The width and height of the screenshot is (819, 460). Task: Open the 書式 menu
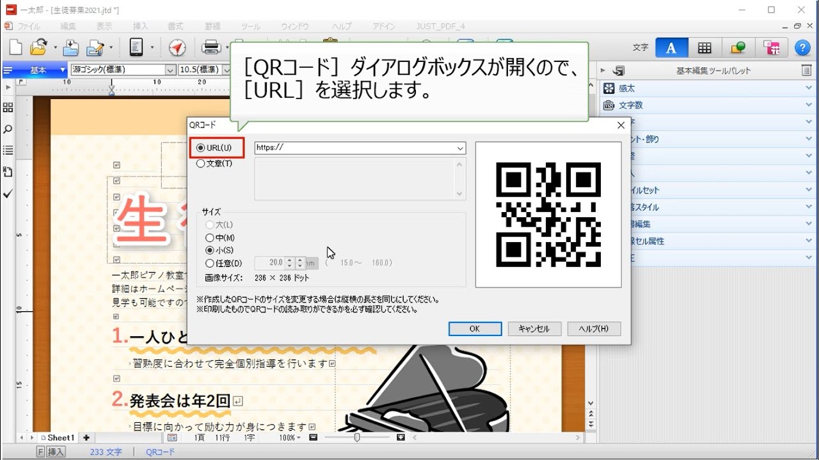click(175, 26)
